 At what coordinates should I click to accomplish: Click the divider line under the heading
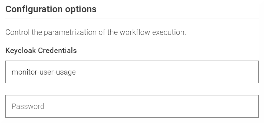[x=132, y=19]
